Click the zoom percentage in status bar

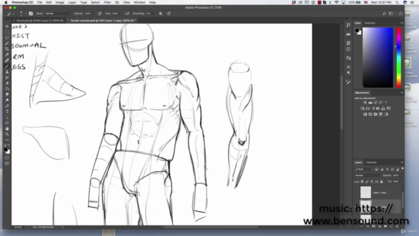(x=18, y=227)
